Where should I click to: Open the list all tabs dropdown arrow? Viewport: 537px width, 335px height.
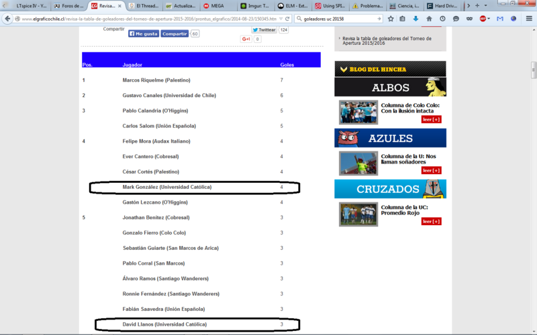coord(485,5)
